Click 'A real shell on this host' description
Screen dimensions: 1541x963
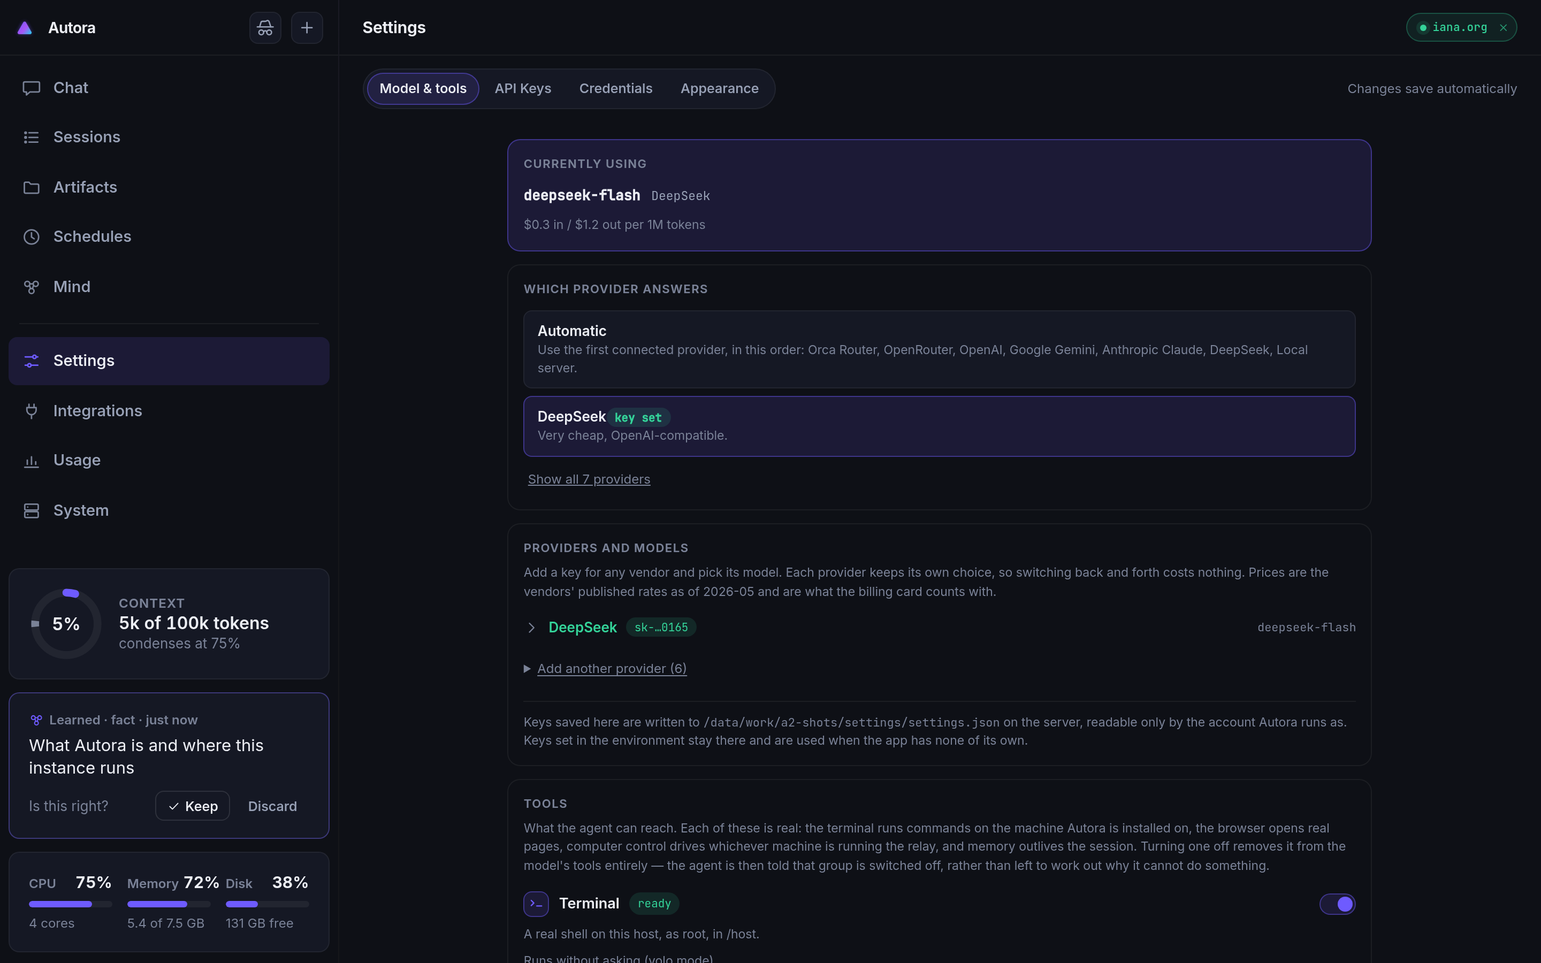[641, 934]
